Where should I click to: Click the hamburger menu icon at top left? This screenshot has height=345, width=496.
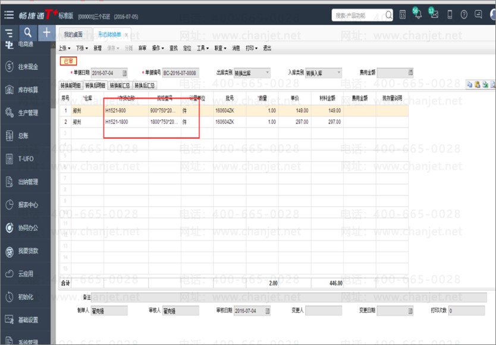(x=9, y=15)
